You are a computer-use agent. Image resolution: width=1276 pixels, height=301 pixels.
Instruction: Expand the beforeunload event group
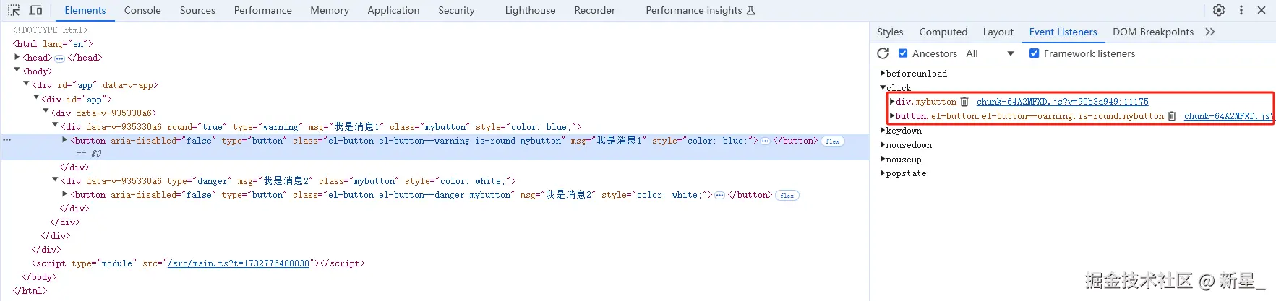[883, 74]
